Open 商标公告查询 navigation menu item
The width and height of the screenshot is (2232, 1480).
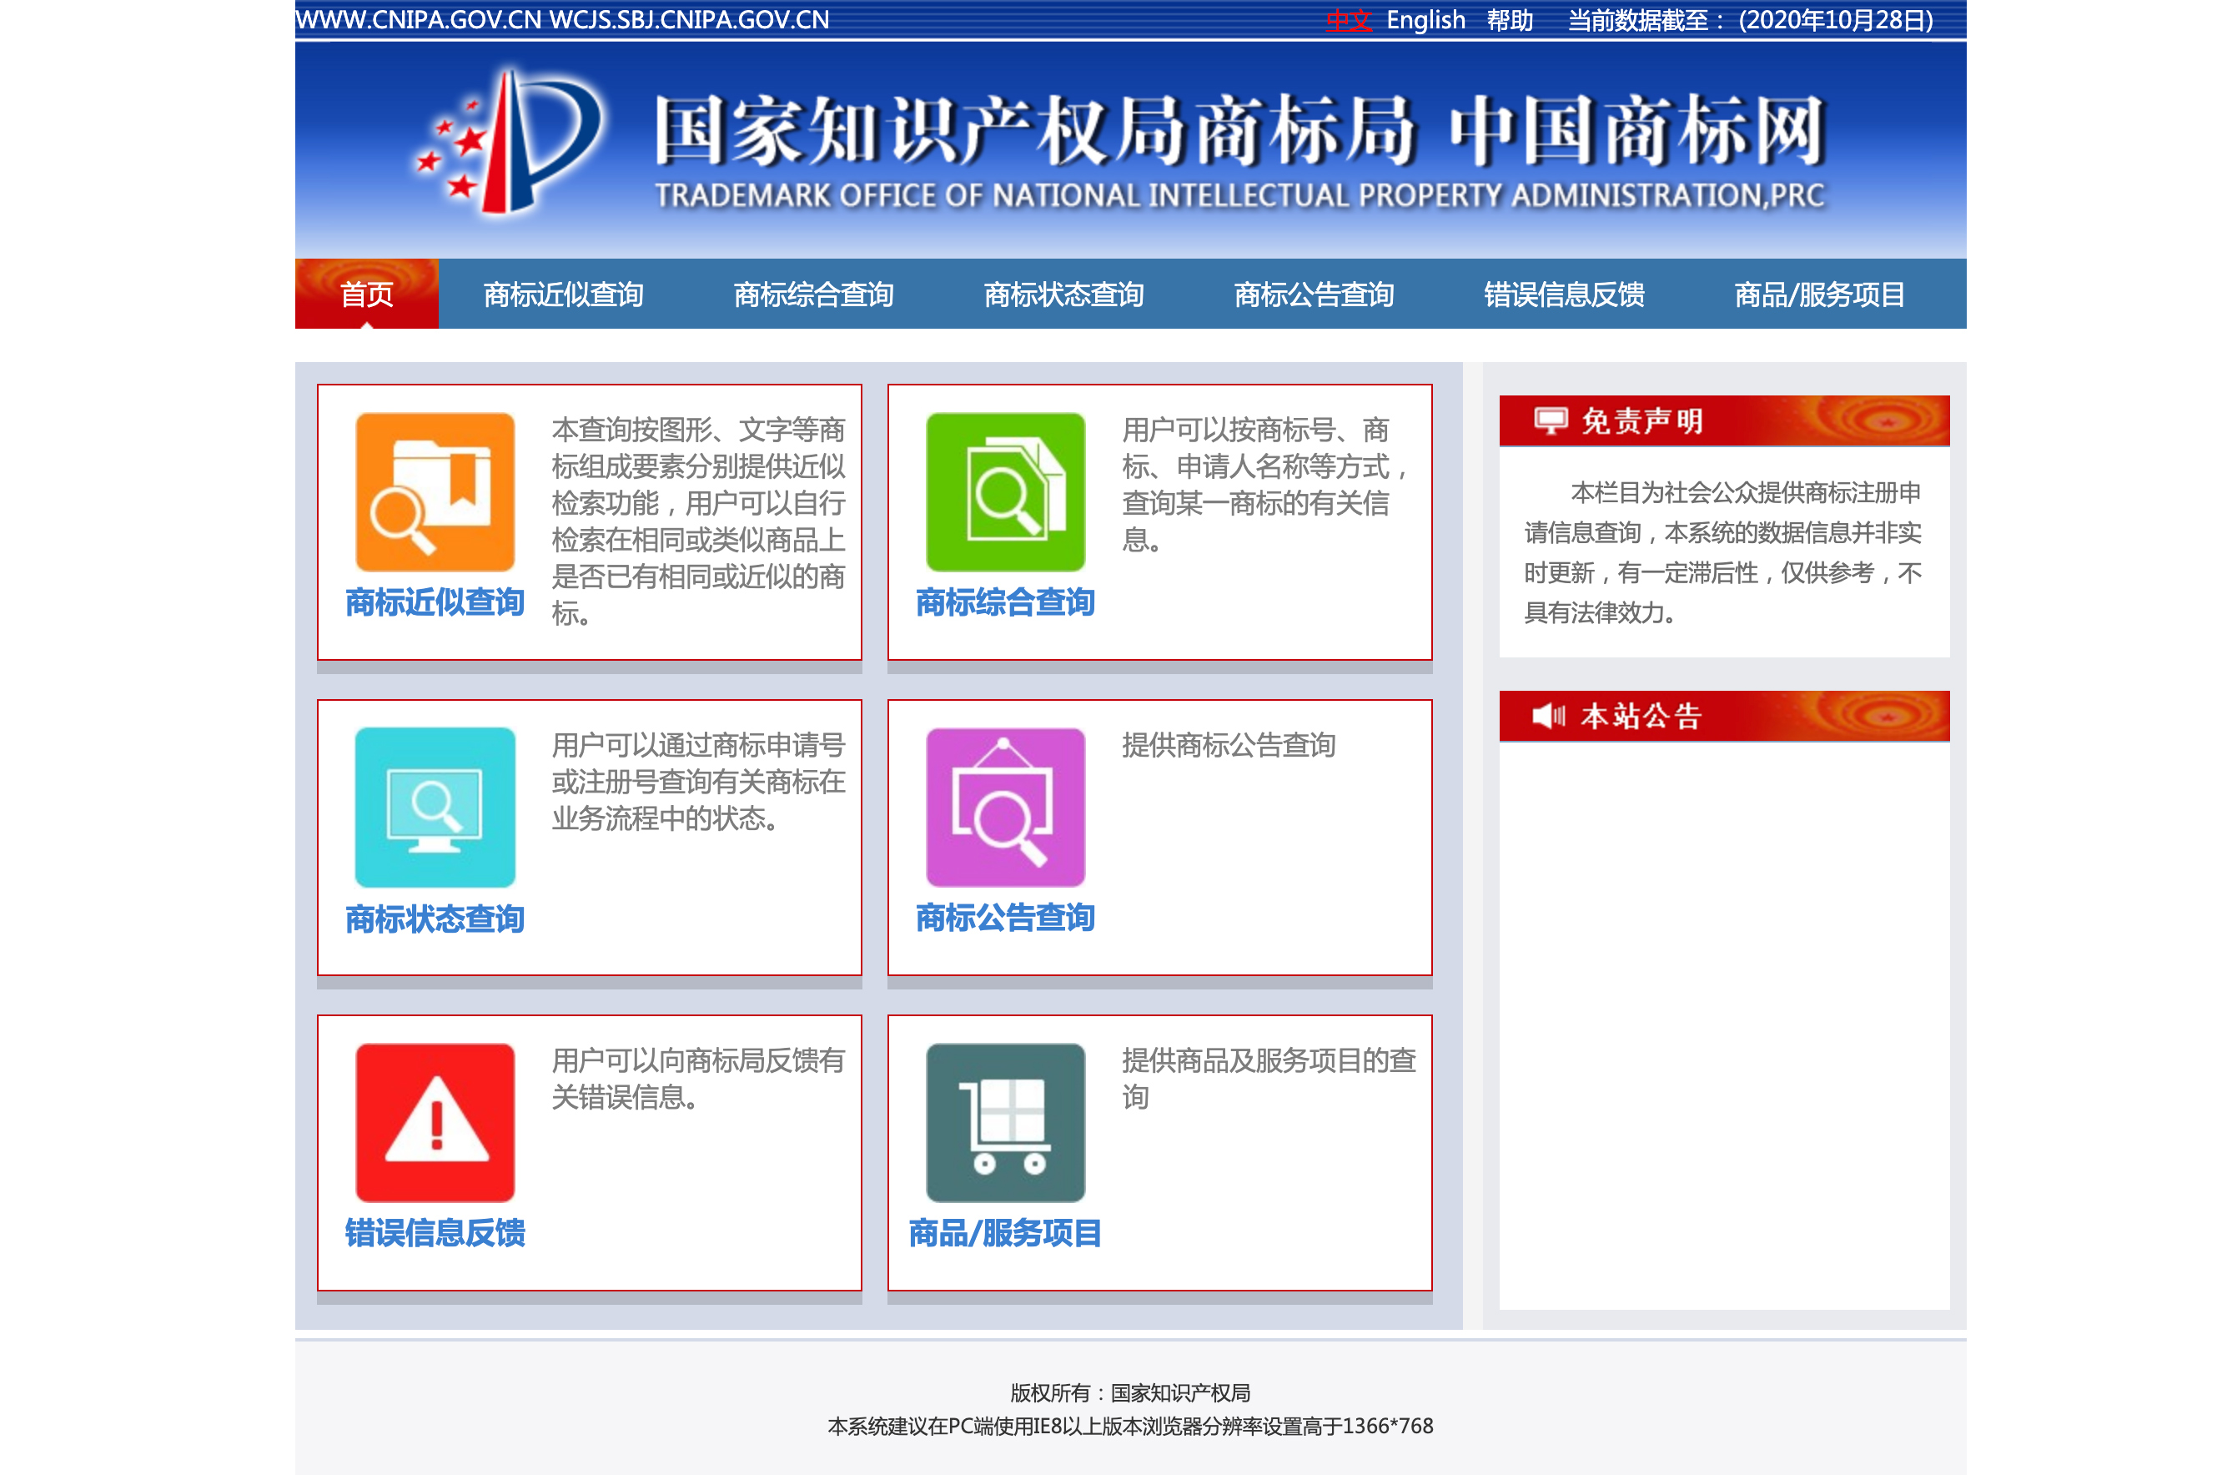[x=1313, y=294]
